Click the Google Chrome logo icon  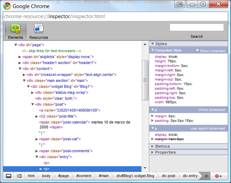7,6
